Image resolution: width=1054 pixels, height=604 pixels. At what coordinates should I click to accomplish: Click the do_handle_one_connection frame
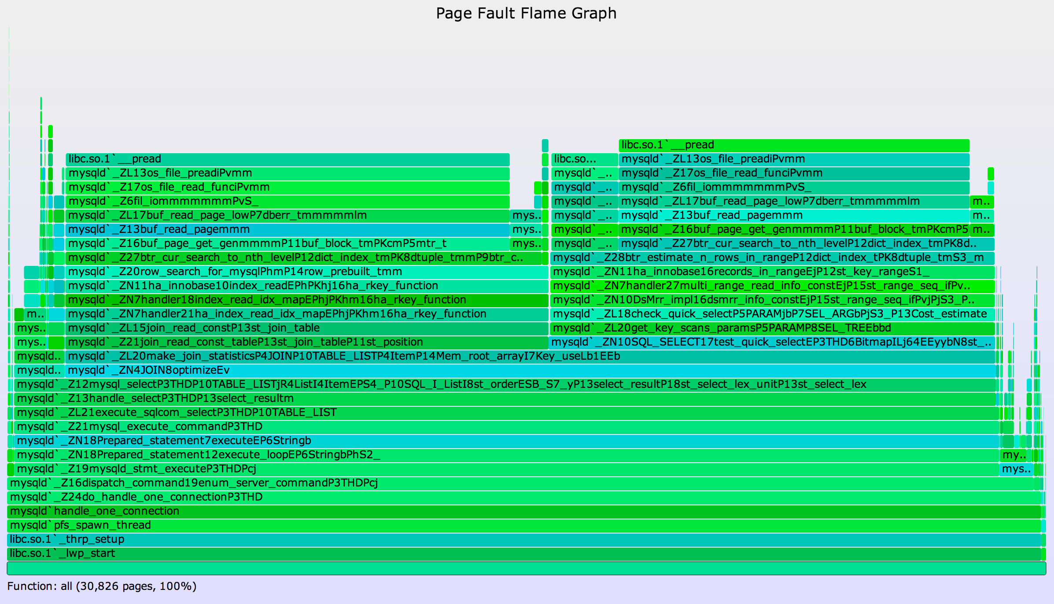(524, 497)
